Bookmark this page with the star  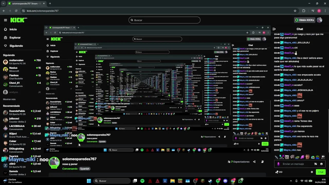[x=295, y=11]
